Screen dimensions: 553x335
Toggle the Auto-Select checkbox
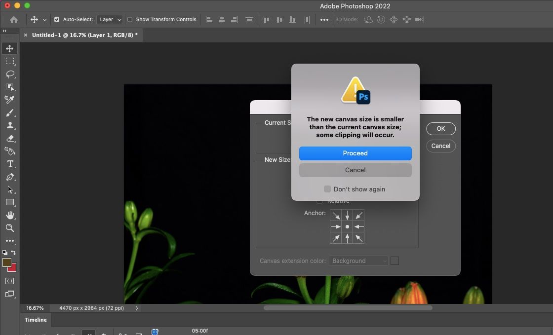[x=57, y=20]
